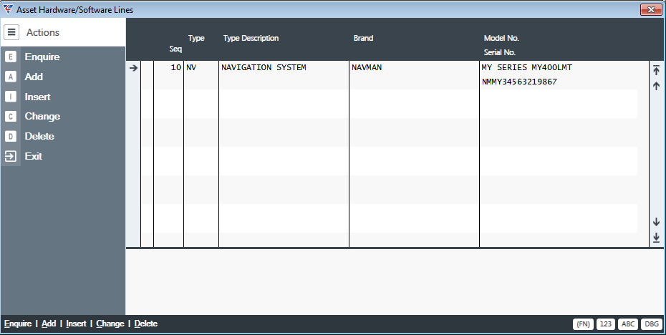Screen dimensions: 666x335
Task: Jump to last record using bottom arrow icon
Action: [656, 238]
